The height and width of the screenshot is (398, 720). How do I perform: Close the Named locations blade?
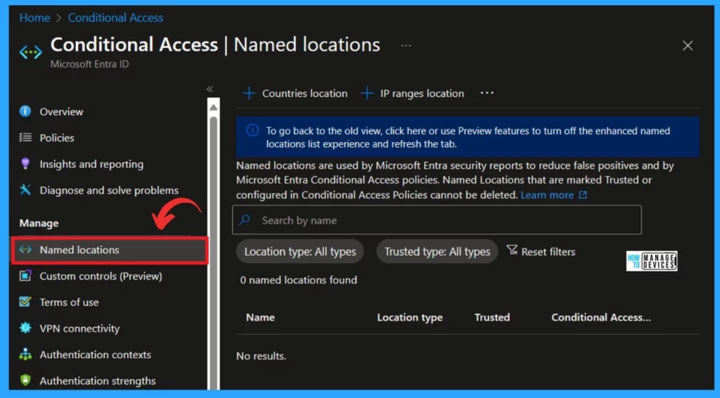(688, 46)
